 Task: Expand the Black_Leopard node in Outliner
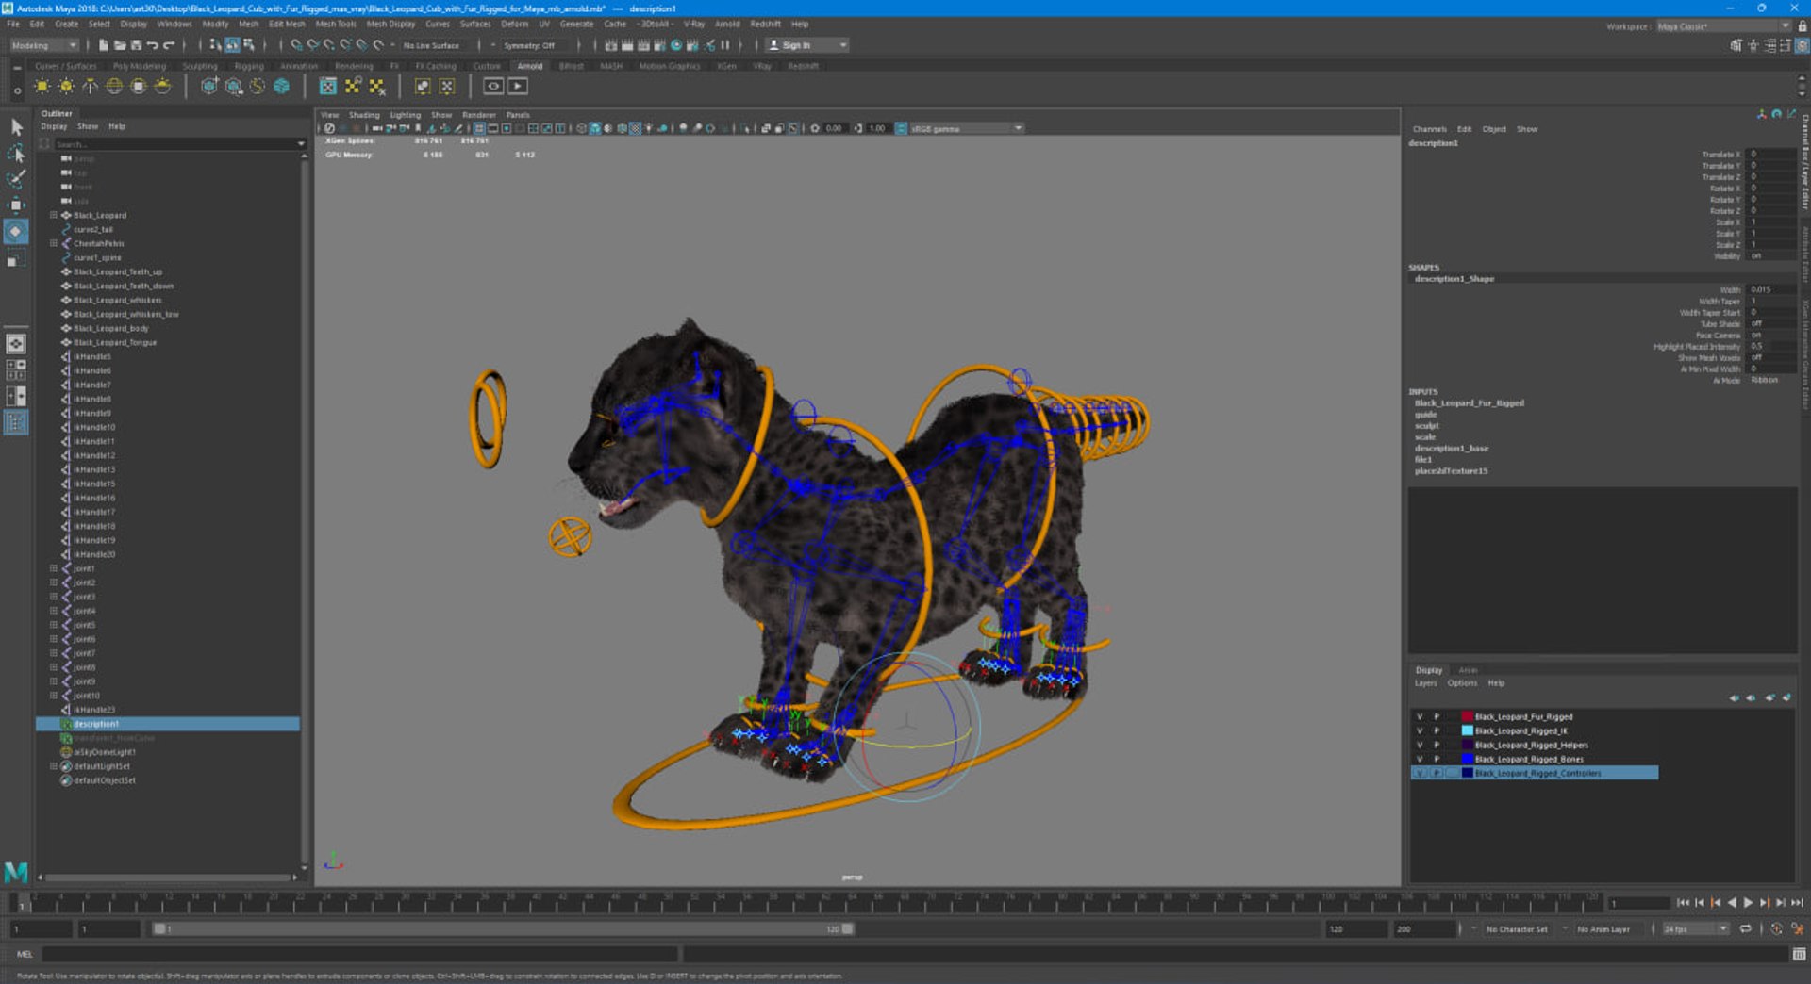point(54,215)
